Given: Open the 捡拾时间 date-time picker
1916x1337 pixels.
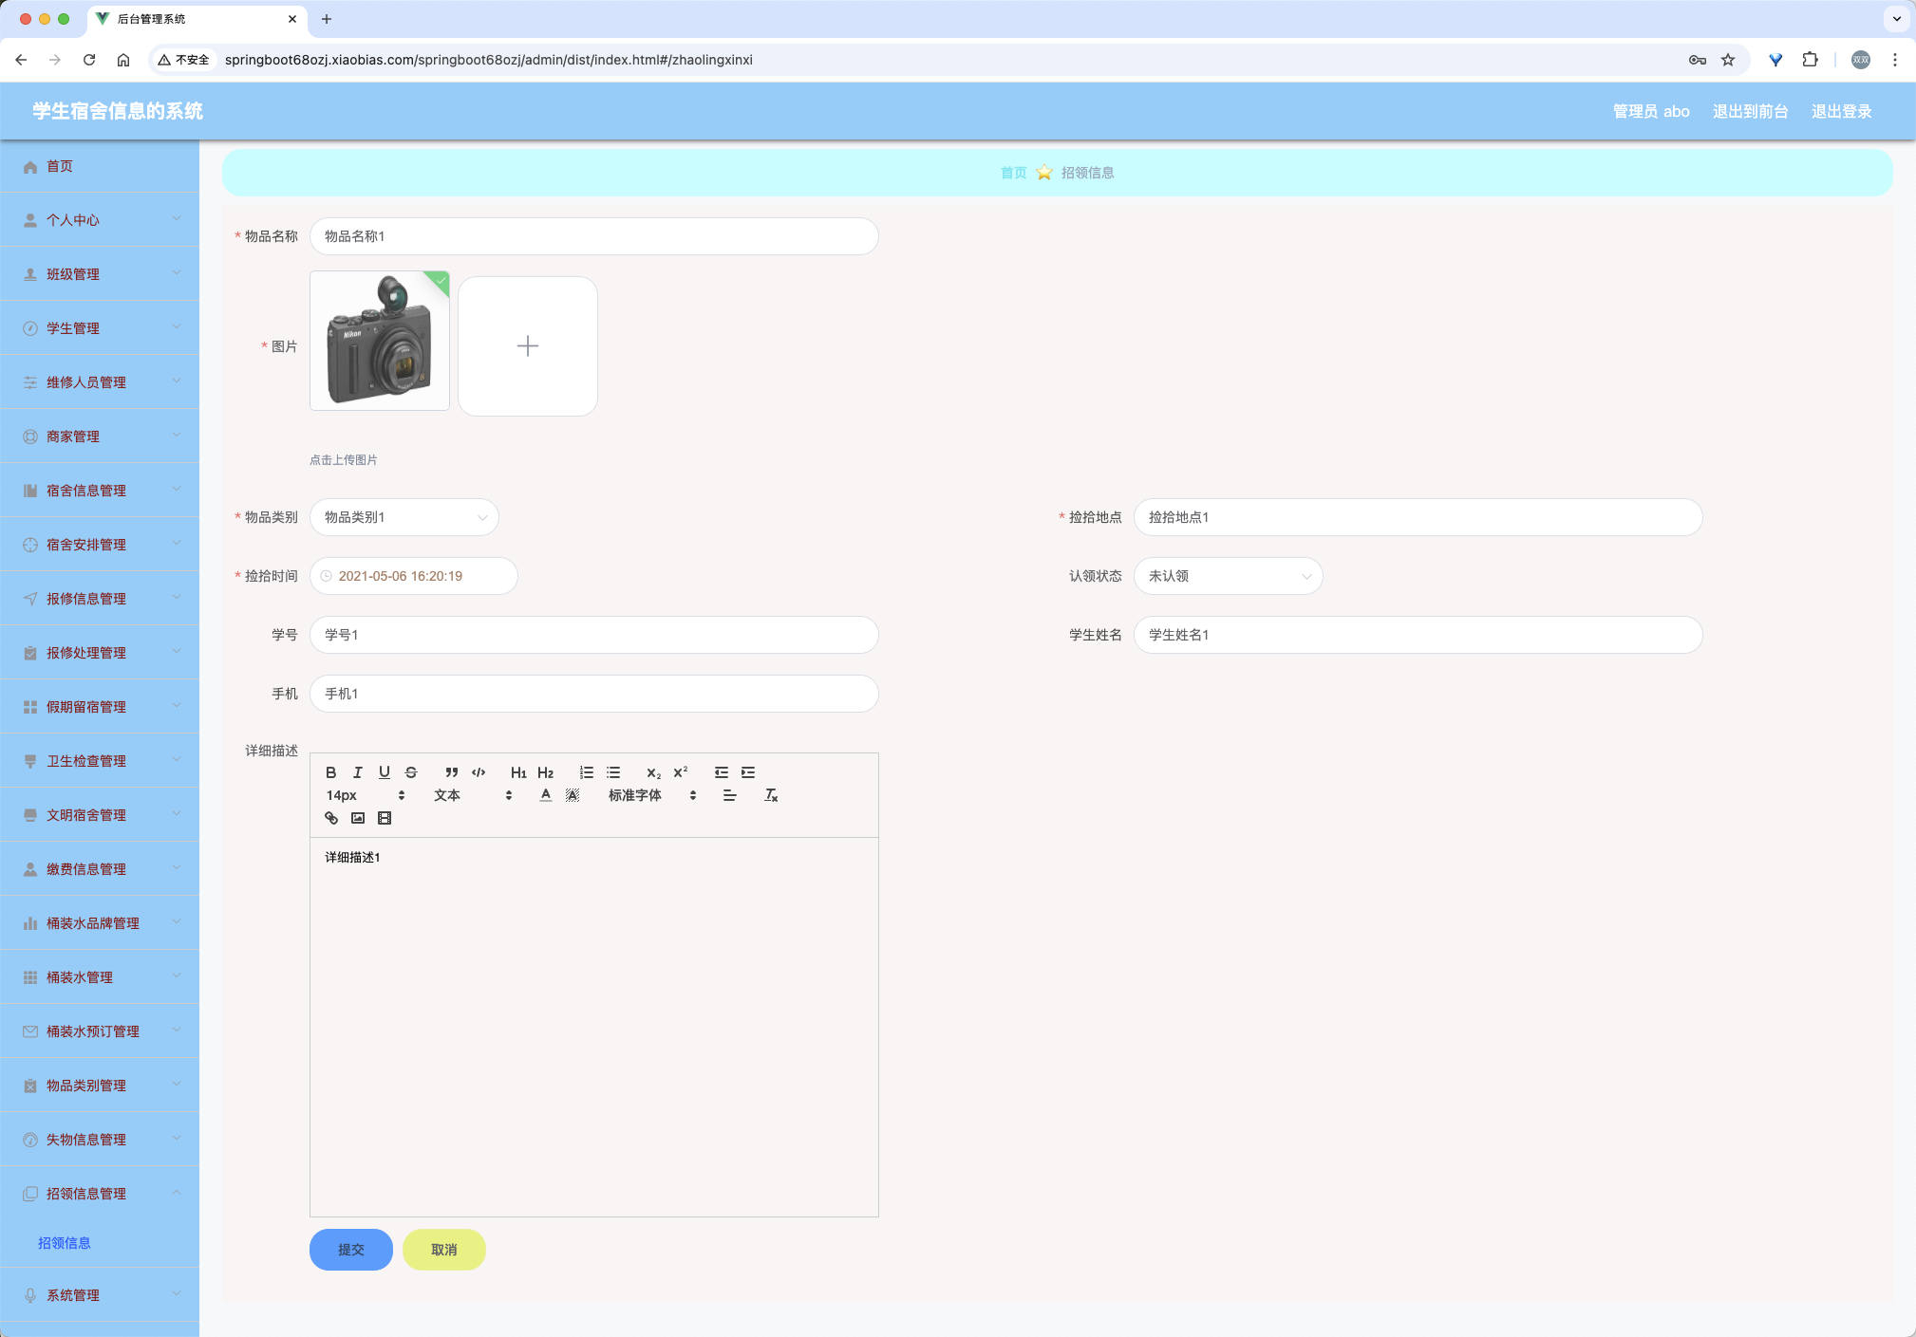Looking at the screenshot, I should click(414, 576).
